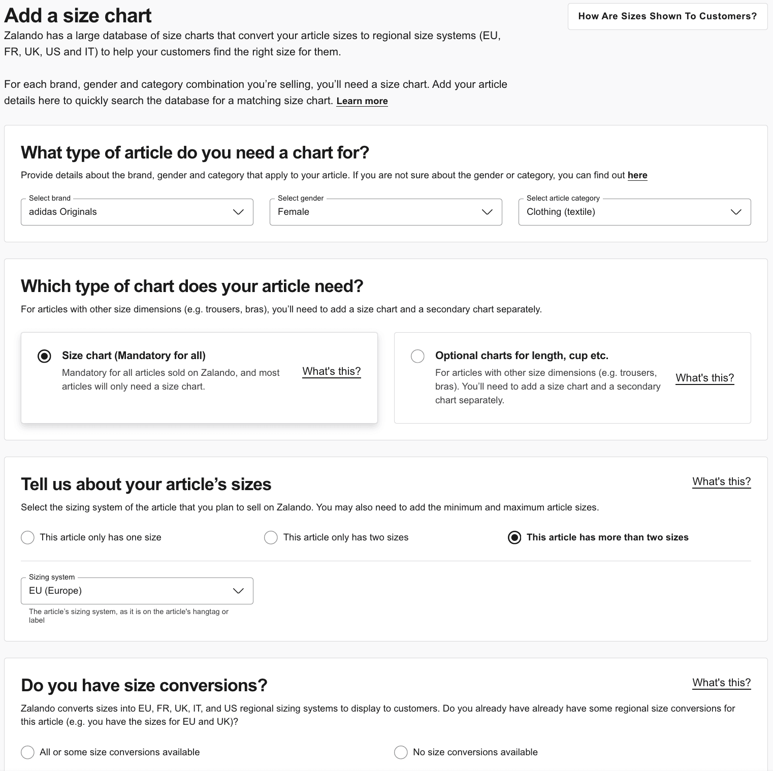Follow the 'here' link for gender or category
Screen dimensions: 773x771
click(637, 175)
